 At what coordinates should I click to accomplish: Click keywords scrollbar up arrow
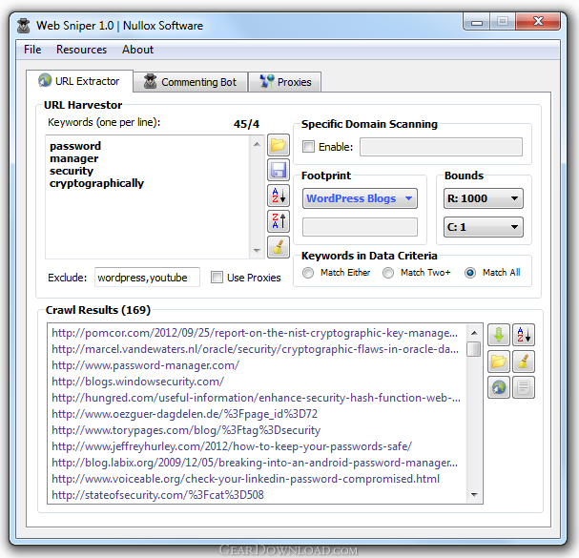(257, 144)
